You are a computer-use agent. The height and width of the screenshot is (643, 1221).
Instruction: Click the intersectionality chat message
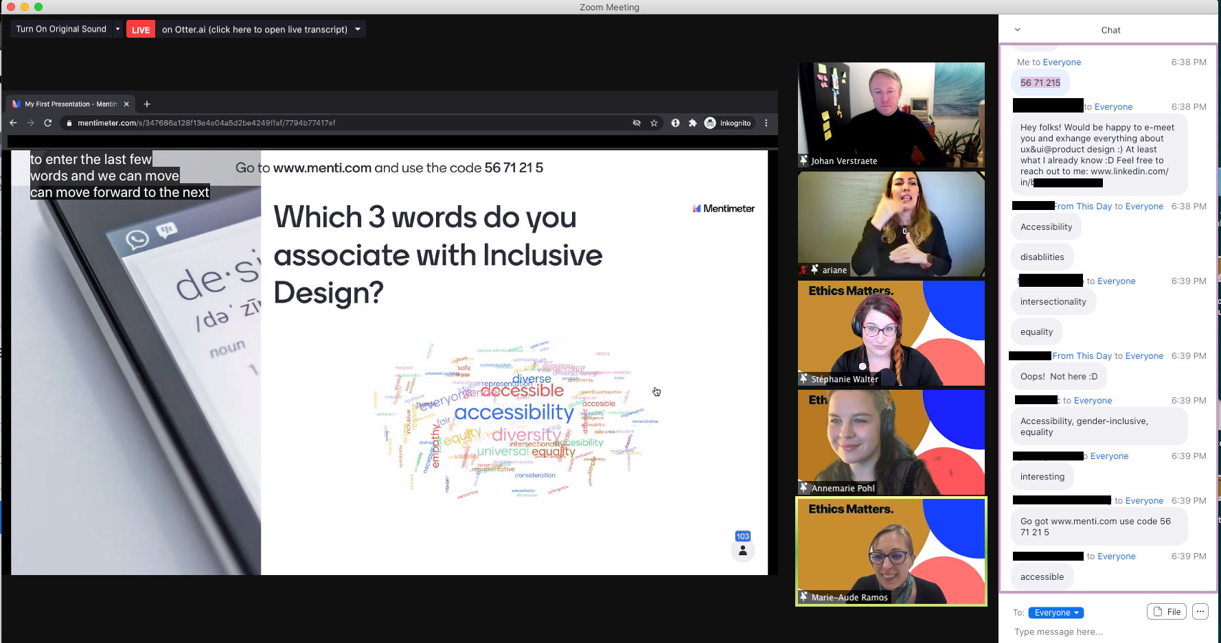pyautogui.click(x=1053, y=302)
